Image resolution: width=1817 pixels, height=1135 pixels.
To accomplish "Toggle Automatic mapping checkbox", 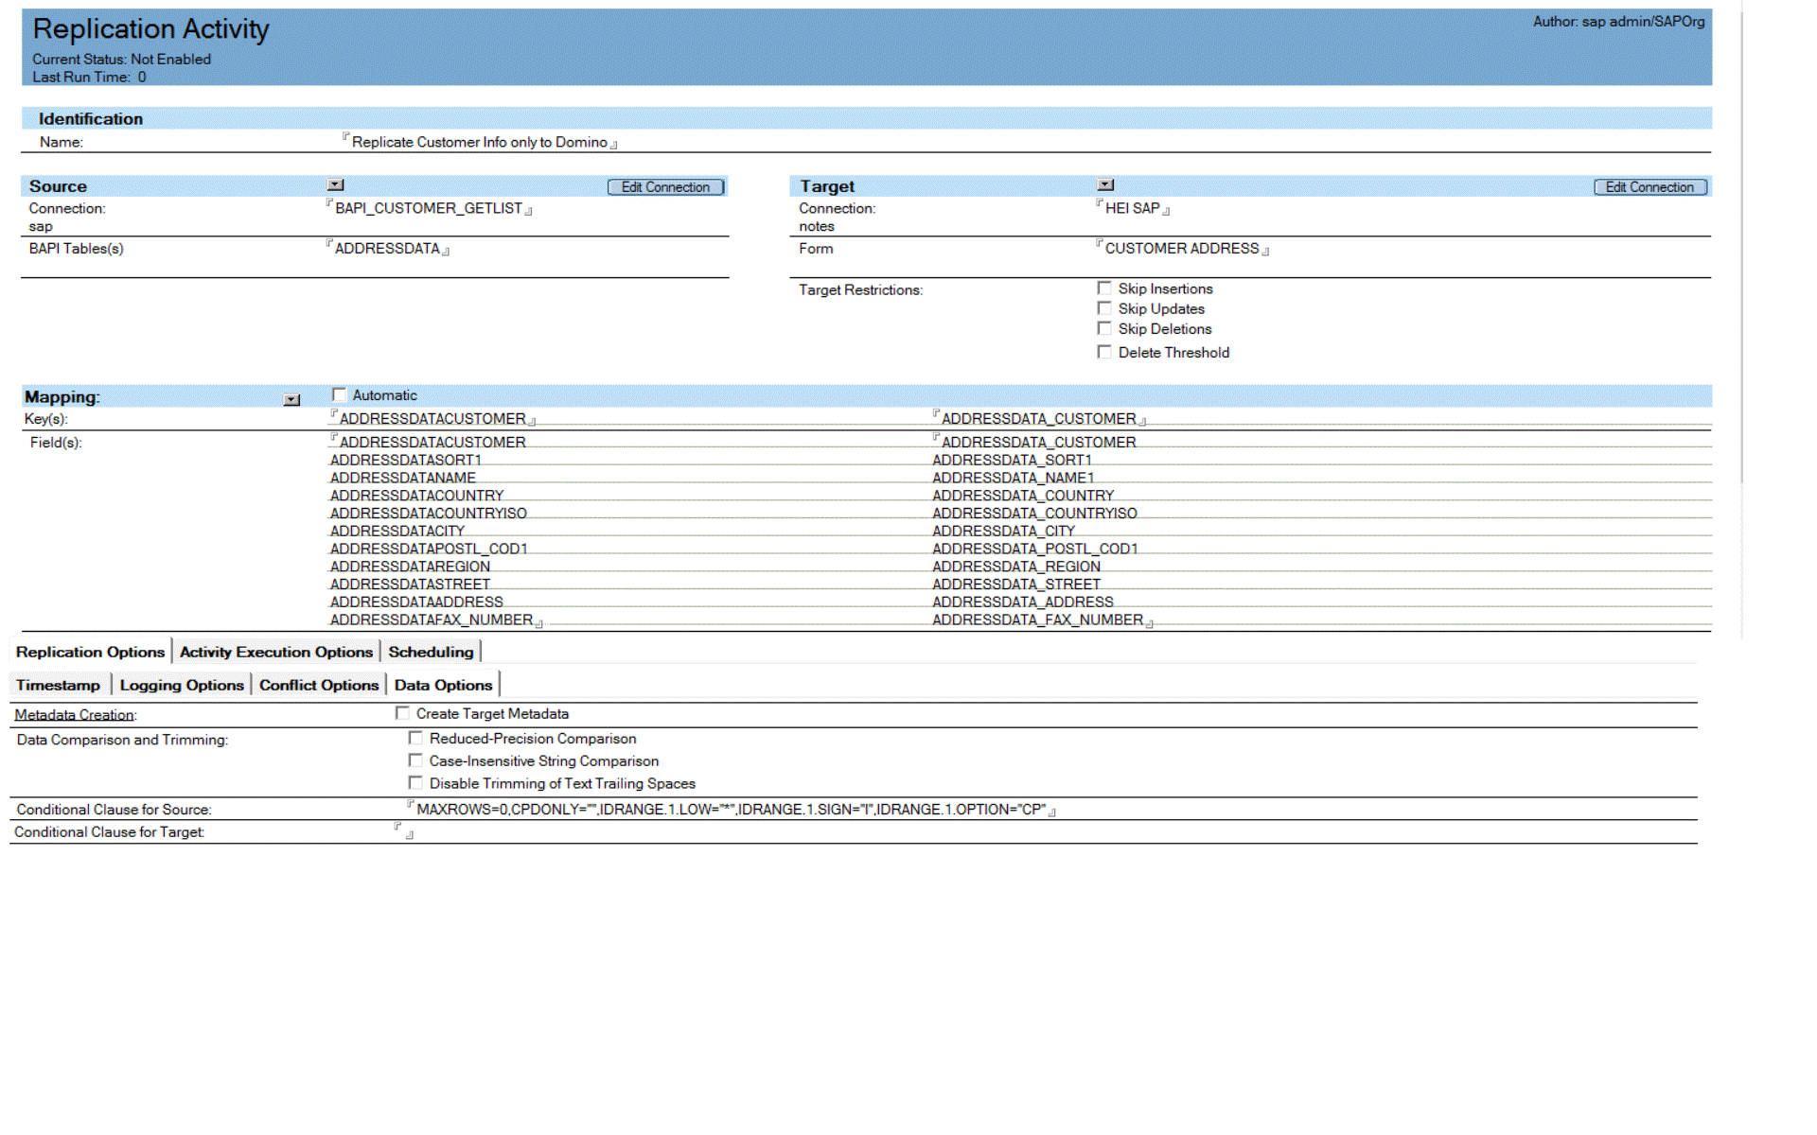I will tap(340, 395).
